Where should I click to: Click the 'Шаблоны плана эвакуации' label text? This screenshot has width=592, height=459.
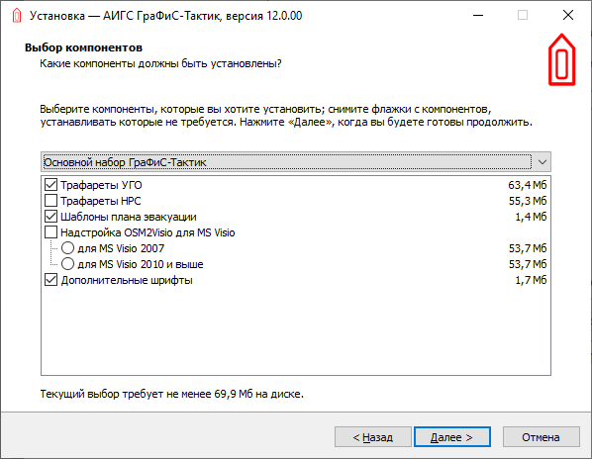click(129, 217)
